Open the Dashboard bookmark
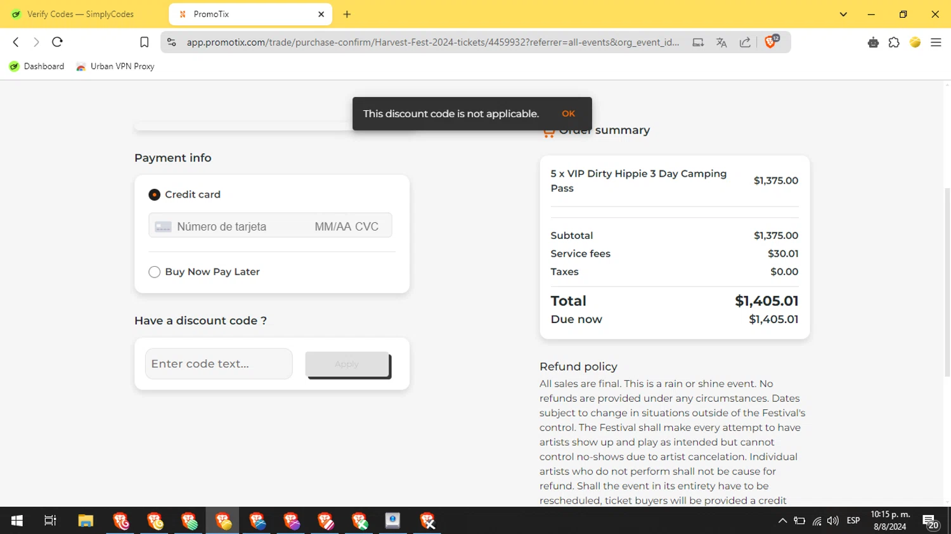The width and height of the screenshot is (951, 534). pos(37,67)
